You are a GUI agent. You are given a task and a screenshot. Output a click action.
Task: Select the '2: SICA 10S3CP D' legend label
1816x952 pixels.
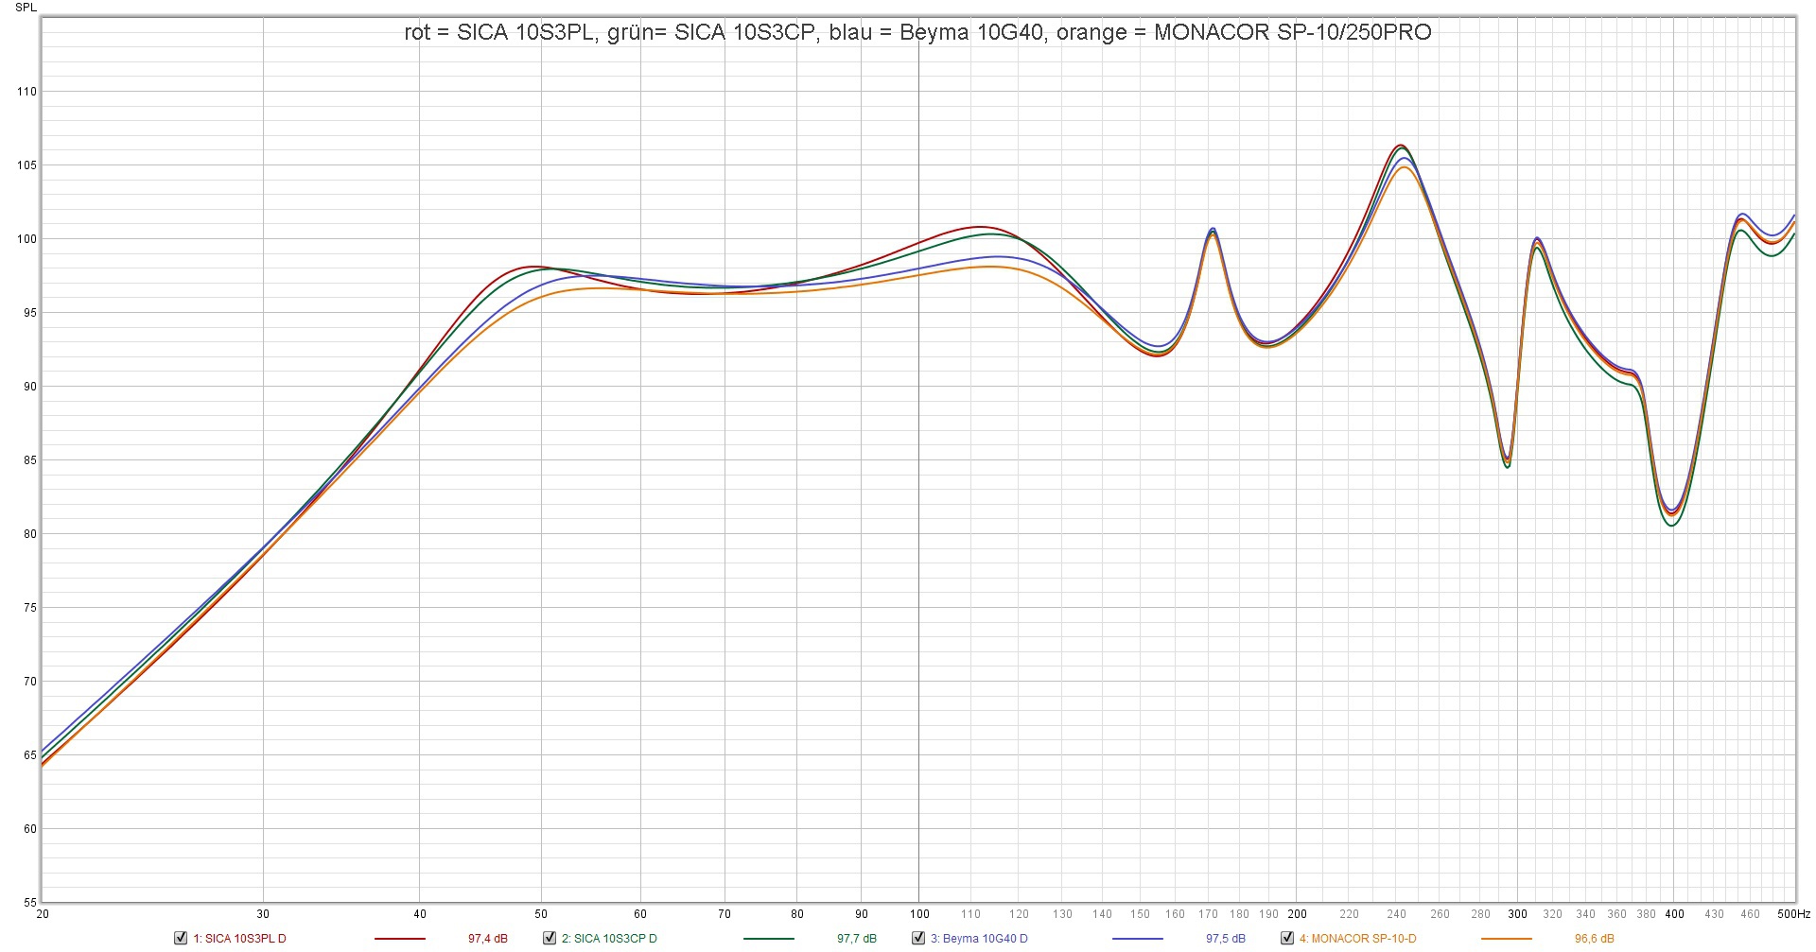point(609,939)
